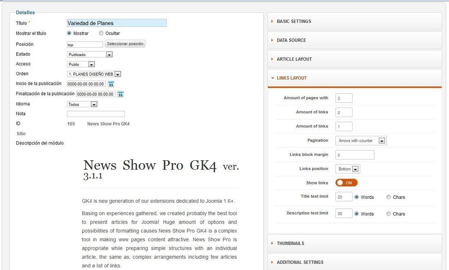This screenshot has width=449, height=270.
Task: Click the Sitio label
Action: 21,133
